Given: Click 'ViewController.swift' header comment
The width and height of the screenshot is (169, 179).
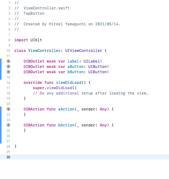Looking at the screenshot, I should coord(47,8).
